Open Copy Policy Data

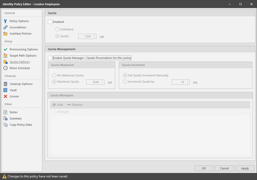[x=21, y=125]
